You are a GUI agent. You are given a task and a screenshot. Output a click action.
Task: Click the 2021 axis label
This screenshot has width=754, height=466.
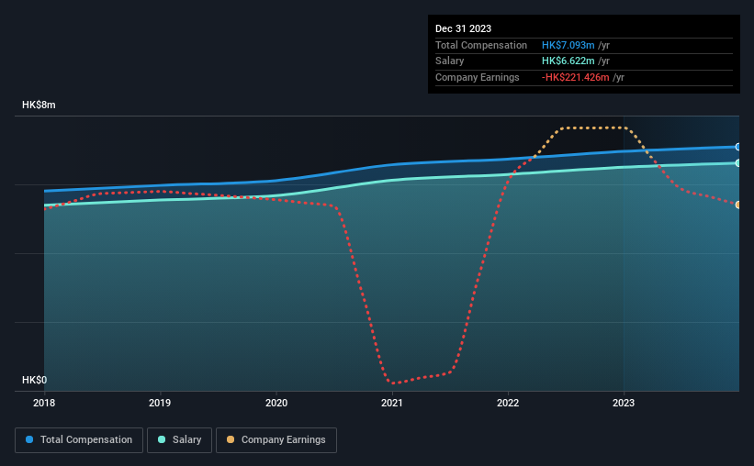[392, 403]
